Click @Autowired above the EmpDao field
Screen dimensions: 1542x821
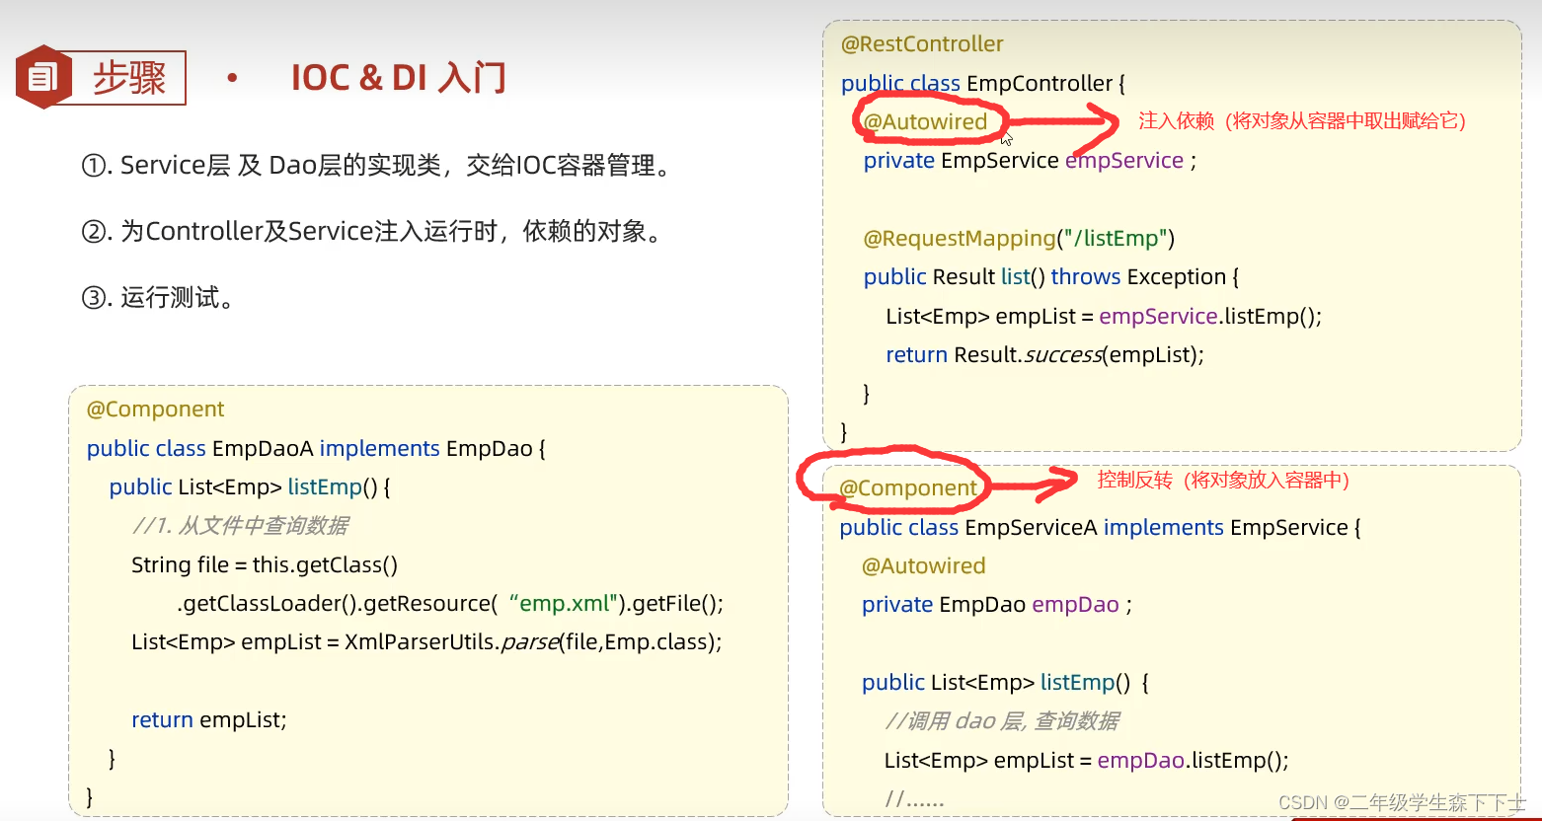click(924, 566)
